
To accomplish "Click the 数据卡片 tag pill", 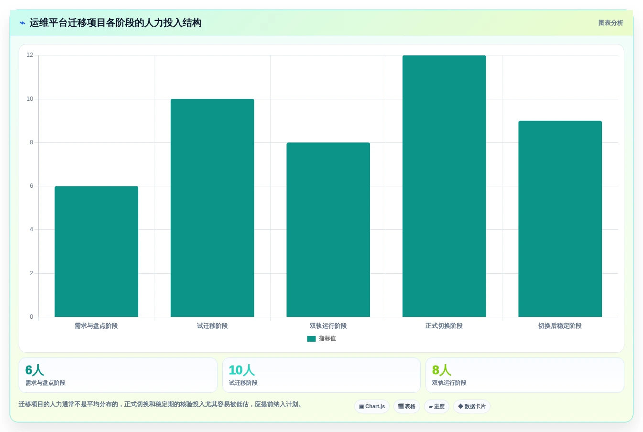I will coord(472,406).
